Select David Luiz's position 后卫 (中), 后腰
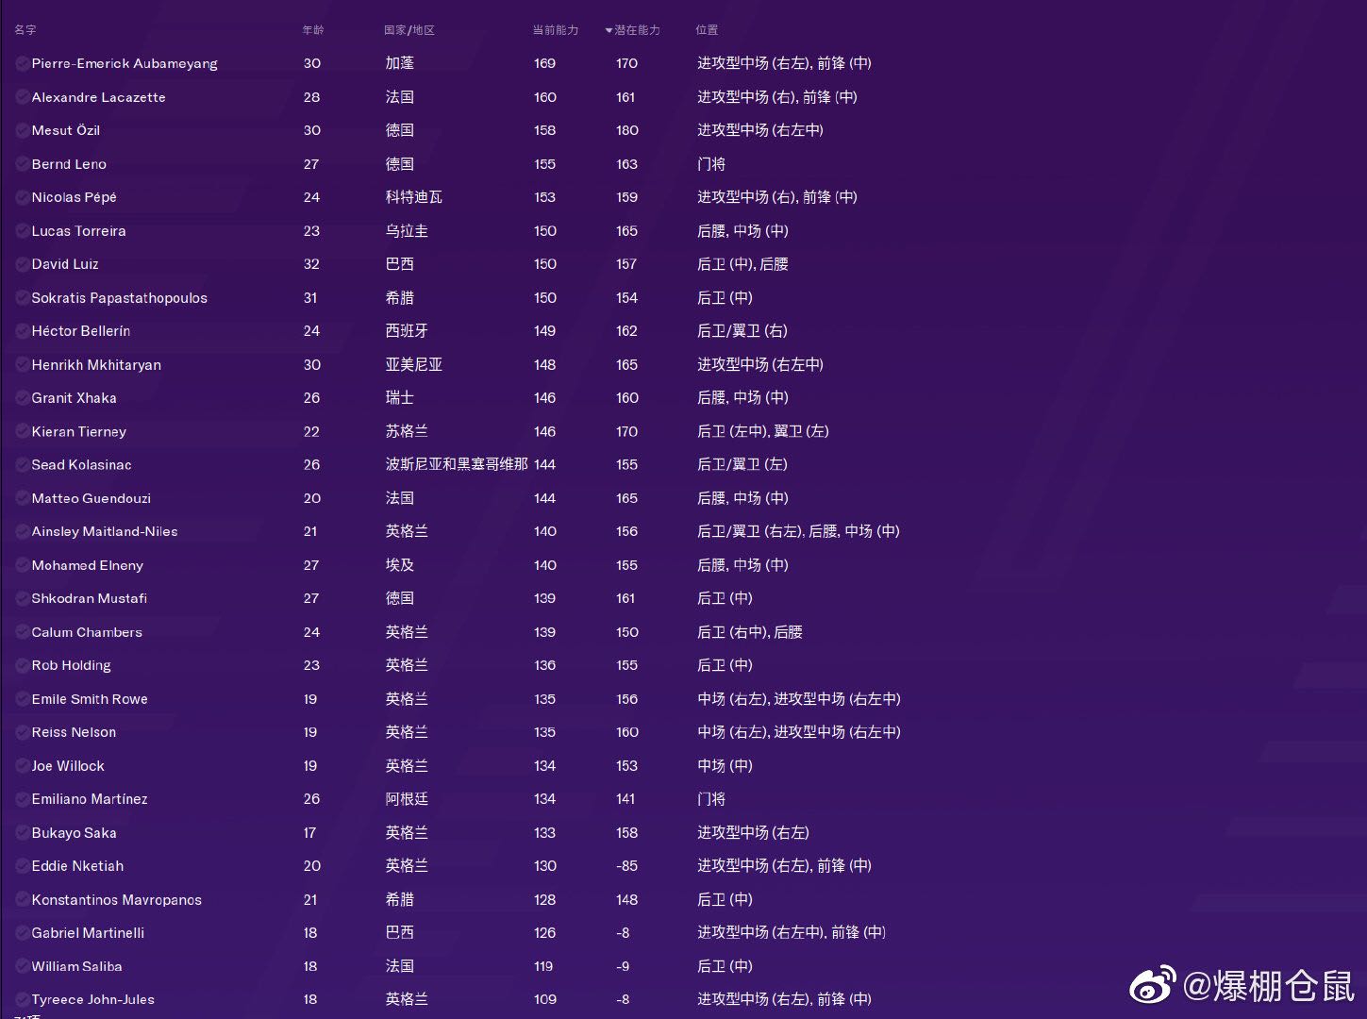The width and height of the screenshot is (1367, 1019). coord(742,264)
